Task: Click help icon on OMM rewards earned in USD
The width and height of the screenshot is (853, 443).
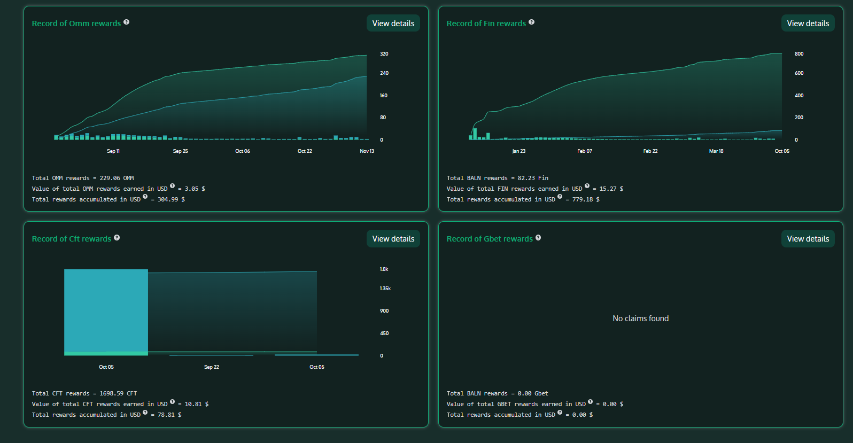Action: coord(173,186)
